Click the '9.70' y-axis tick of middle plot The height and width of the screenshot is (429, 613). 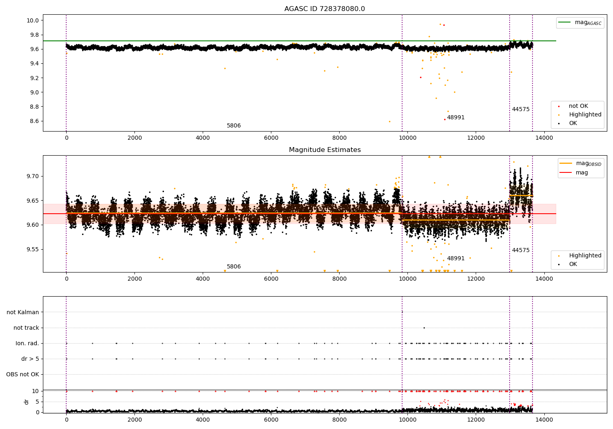pos(33,177)
